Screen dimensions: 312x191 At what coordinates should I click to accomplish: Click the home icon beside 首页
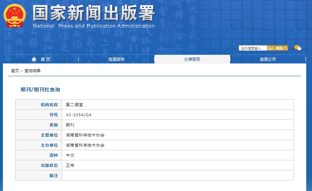(x=34, y=59)
